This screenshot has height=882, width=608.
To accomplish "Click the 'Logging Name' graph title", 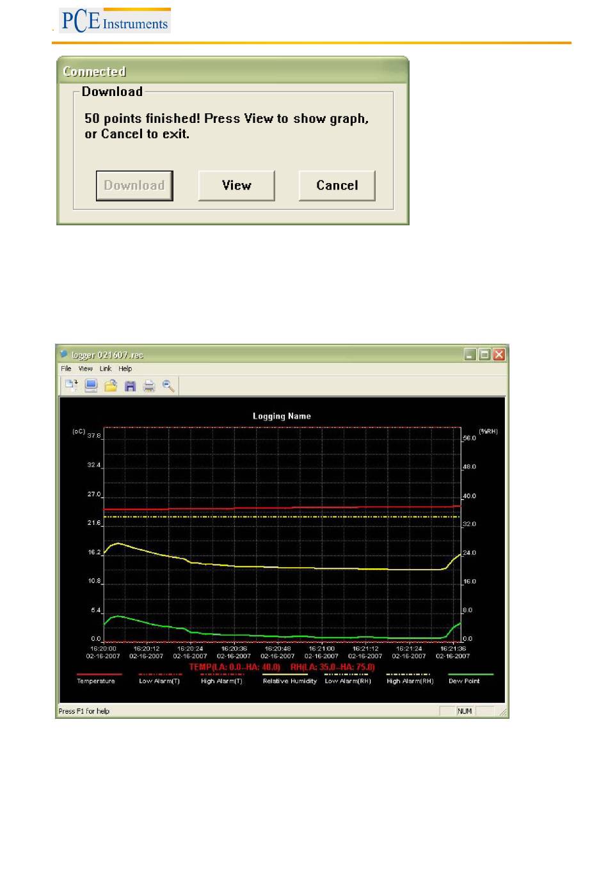I will point(282,416).
